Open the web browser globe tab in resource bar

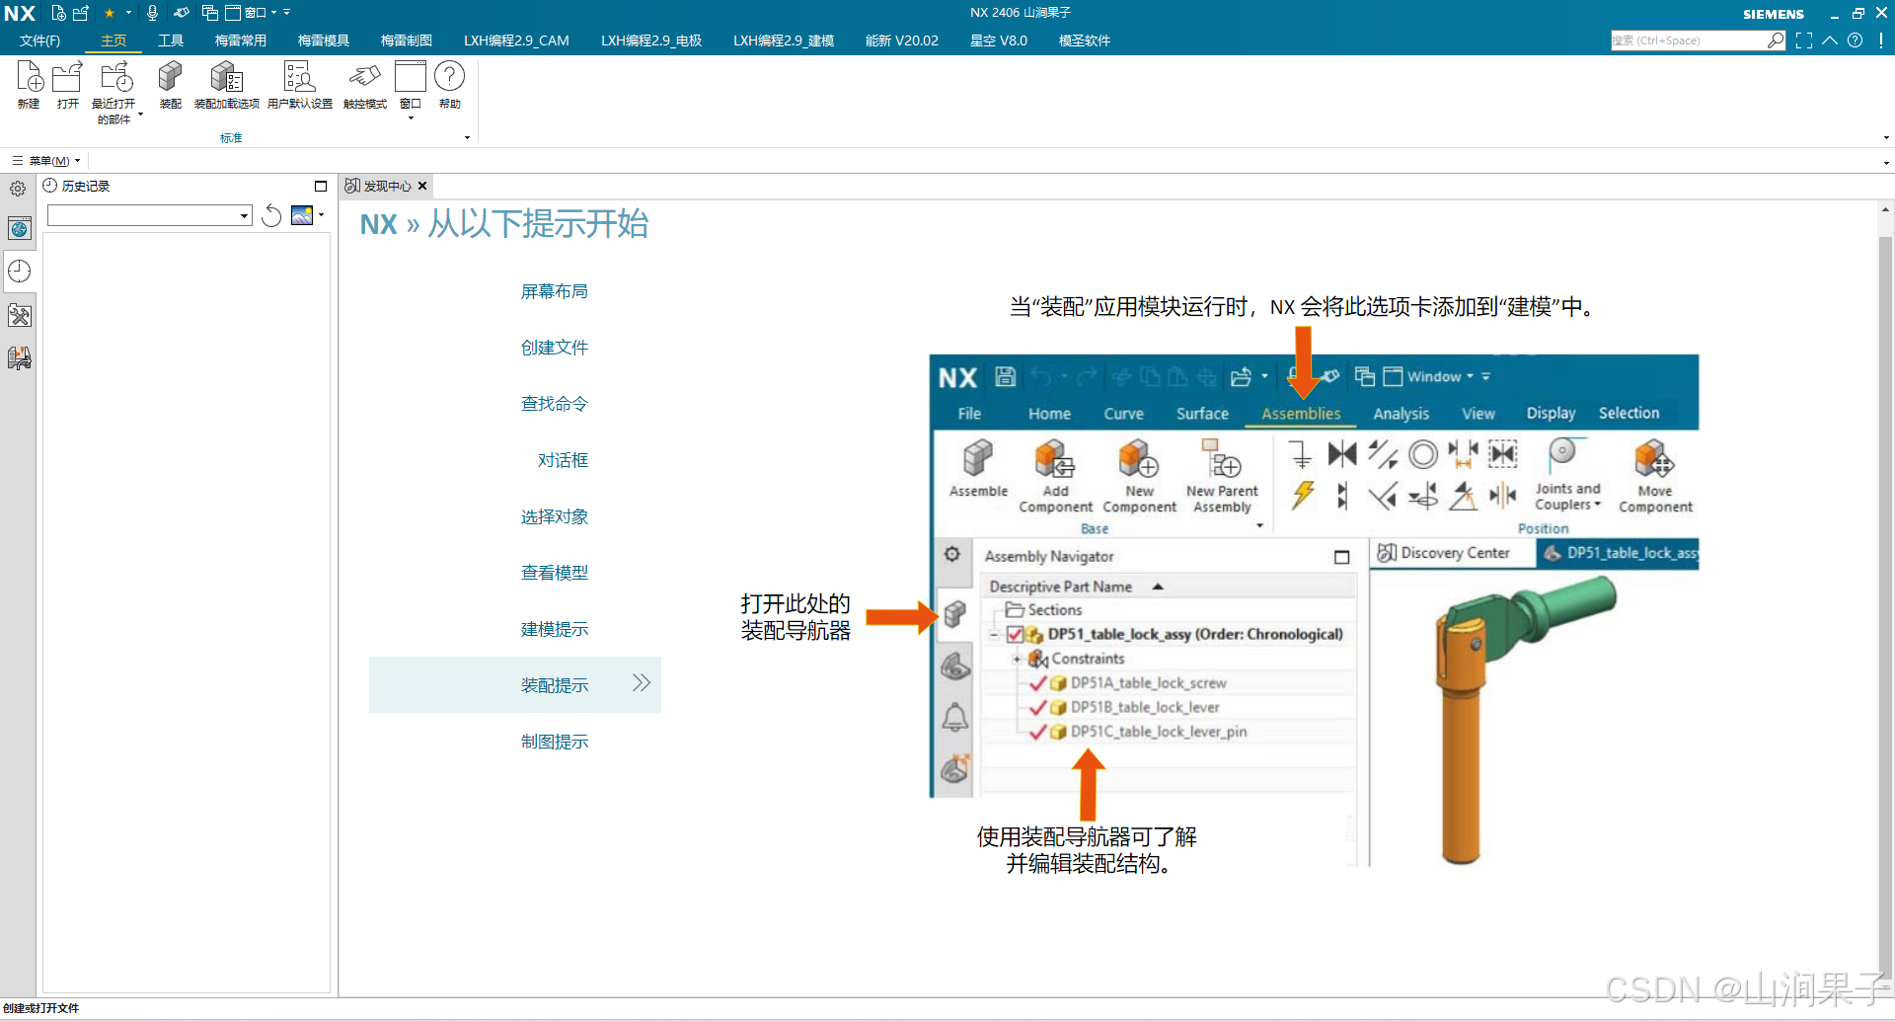19,229
